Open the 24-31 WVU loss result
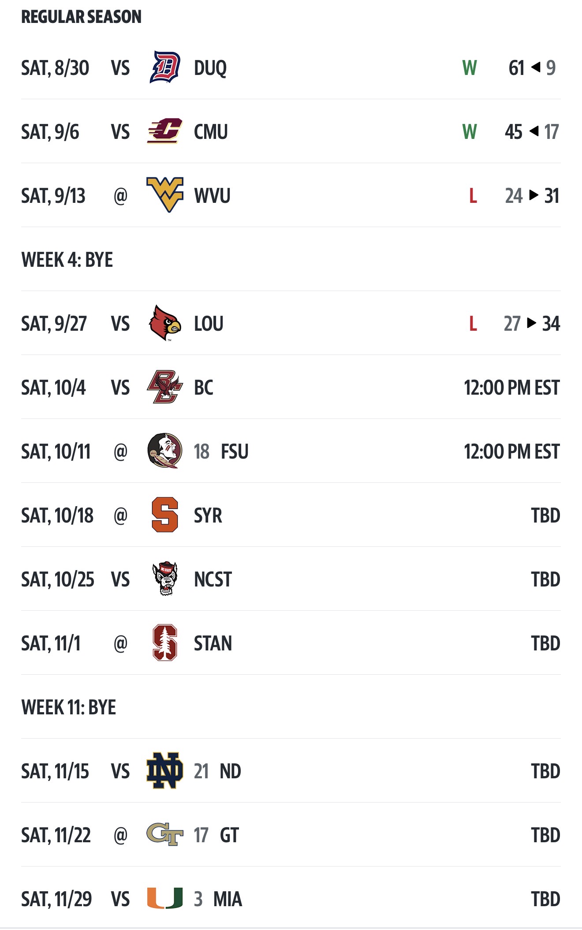The width and height of the screenshot is (582, 930). click(x=532, y=196)
